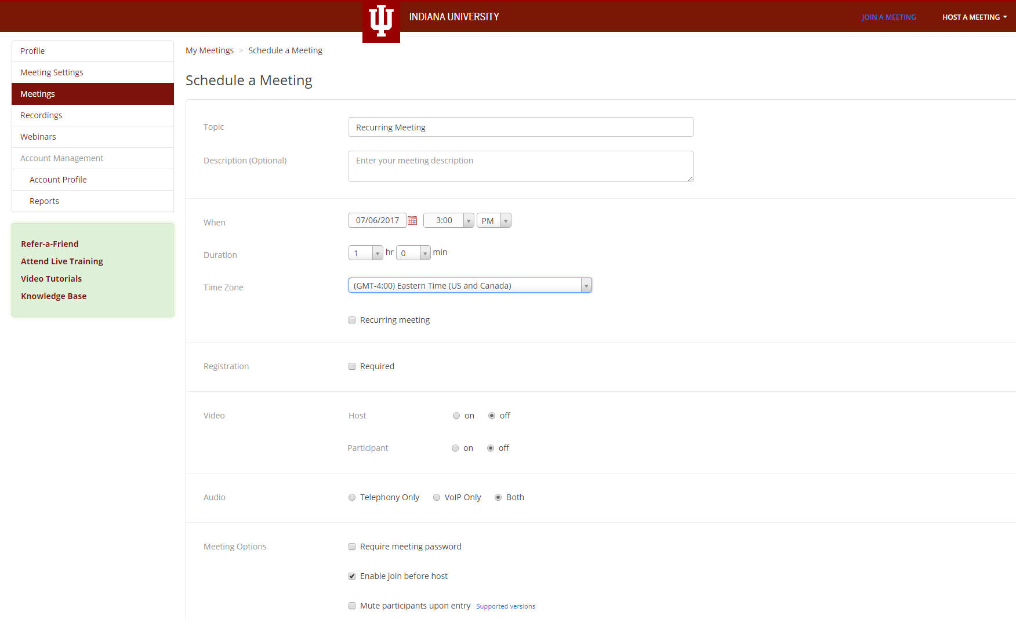
Task: Select Meetings in the sidebar
Action: click(x=93, y=94)
